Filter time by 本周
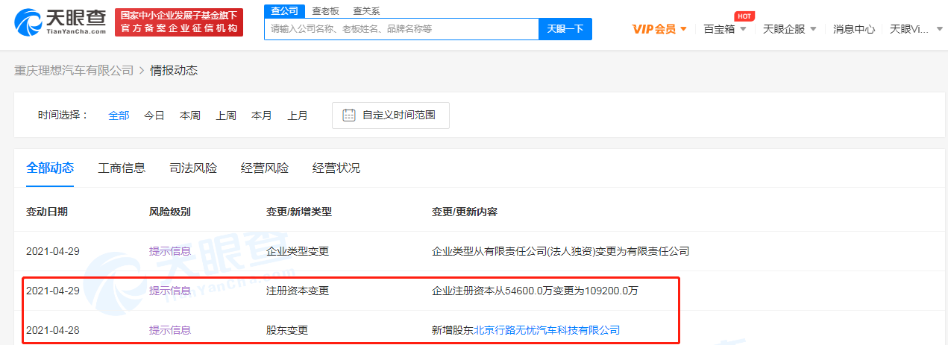948x345 pixels. click(190, 115)
